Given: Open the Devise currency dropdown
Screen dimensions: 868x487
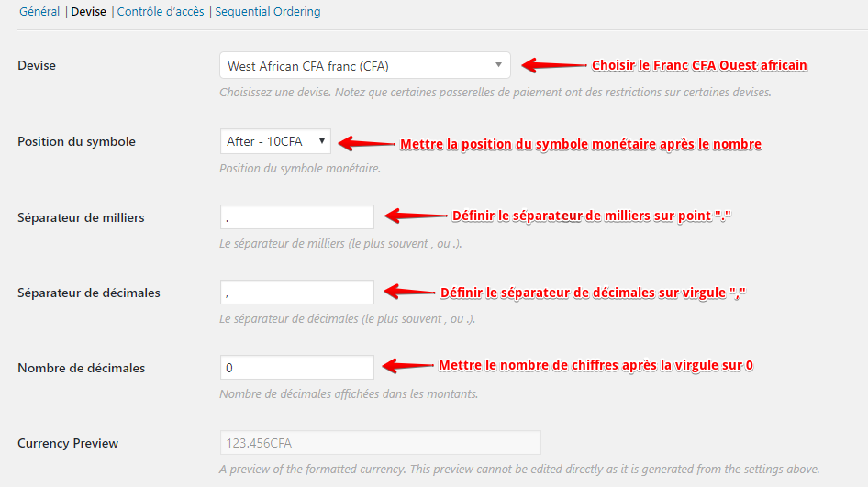Looking at the screenshot, I should [x=365, y=66].
